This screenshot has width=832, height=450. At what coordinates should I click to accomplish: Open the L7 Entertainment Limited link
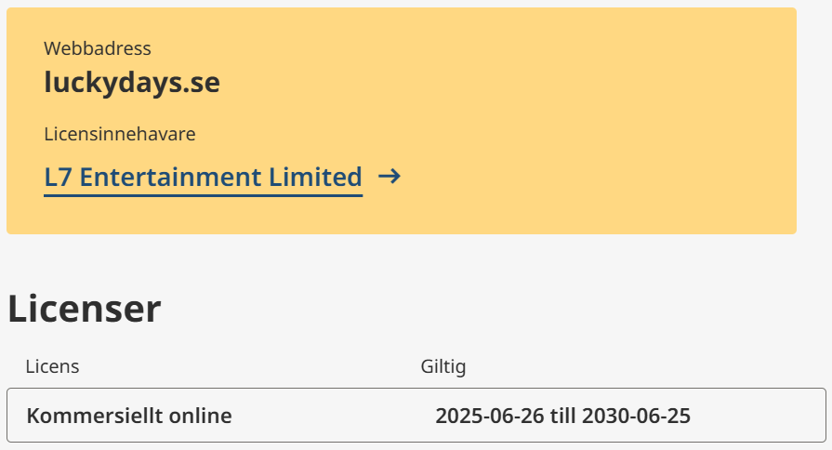click(x=203, y=177)
